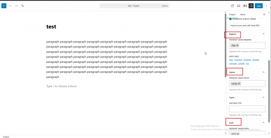The height and width of the screenshot is (138, 271).
Task: Open the document overview list
Action: 23,6
